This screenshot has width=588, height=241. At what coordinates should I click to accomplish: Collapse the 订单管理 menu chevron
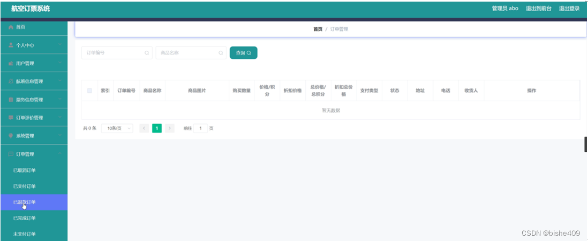(60, 154)
